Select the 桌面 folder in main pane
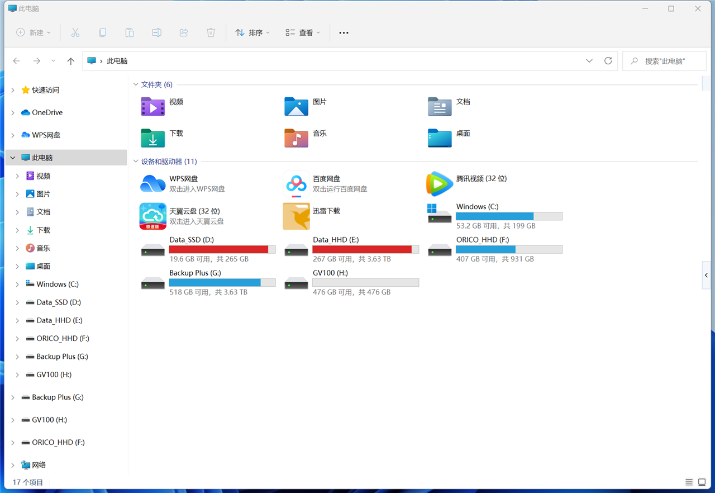715x493 pixels. tap(449, 138)
